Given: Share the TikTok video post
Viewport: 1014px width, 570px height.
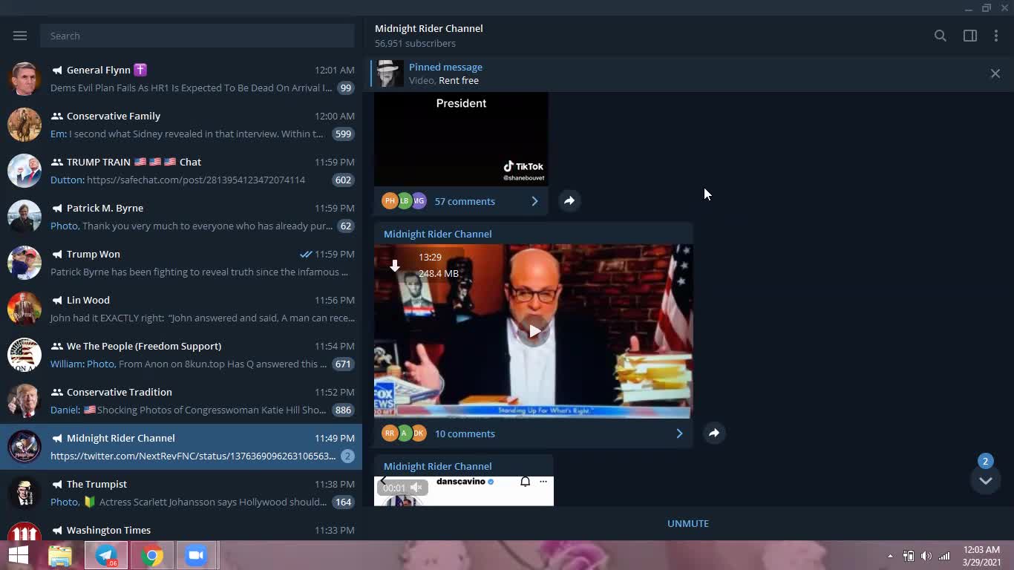Looking at the screenshot, I should click(x=569, y=200).
